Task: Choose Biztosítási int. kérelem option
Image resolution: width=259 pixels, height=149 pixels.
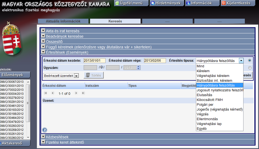Action: point(219,81)
